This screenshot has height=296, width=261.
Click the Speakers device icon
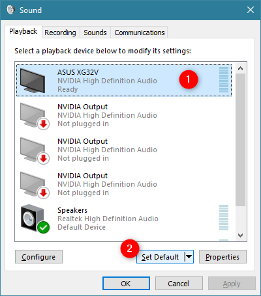pos(35,219)
